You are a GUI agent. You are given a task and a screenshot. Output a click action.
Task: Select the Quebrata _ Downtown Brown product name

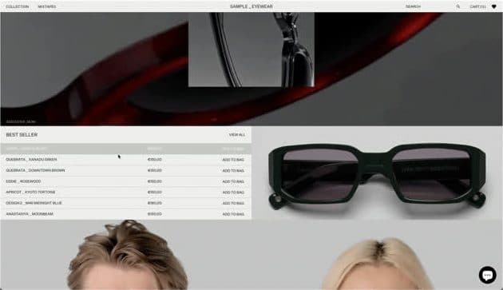pyautogui.click(x=35, y=170)
